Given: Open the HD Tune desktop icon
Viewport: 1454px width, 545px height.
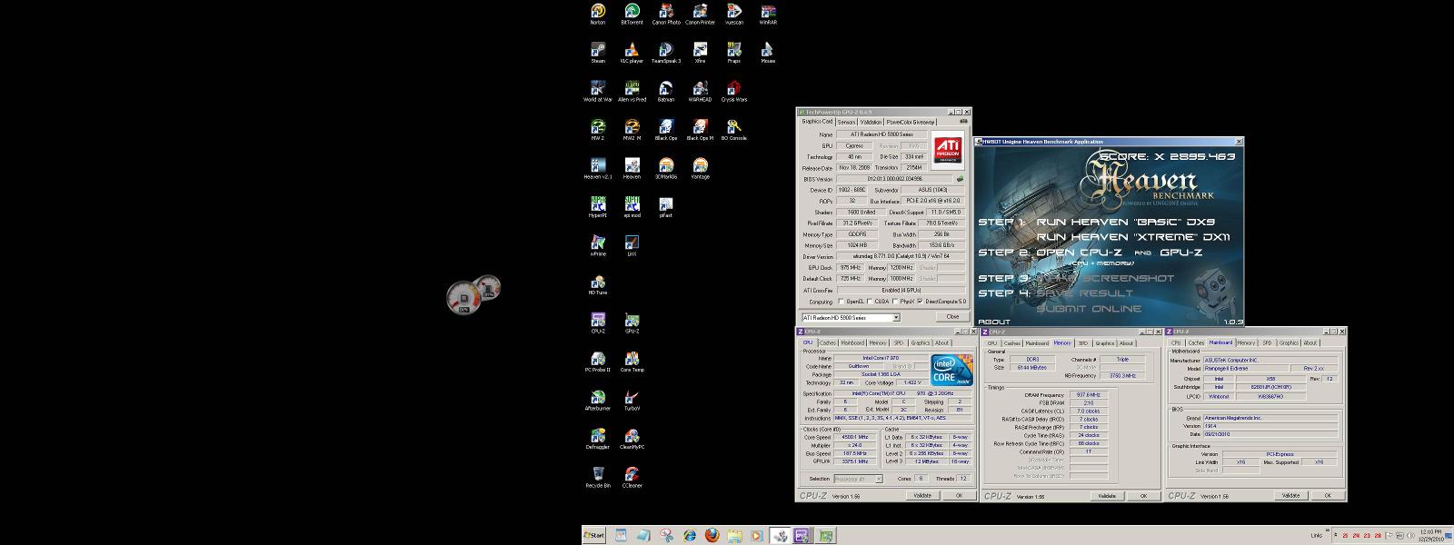Looking at the screenshot, I should (x=598, y=284).
